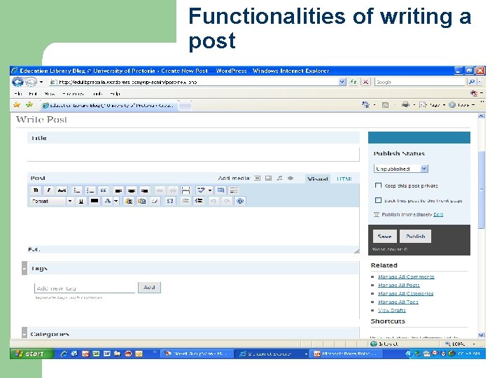
Task: Open the Help menu in IE
Action: point(115,94)
